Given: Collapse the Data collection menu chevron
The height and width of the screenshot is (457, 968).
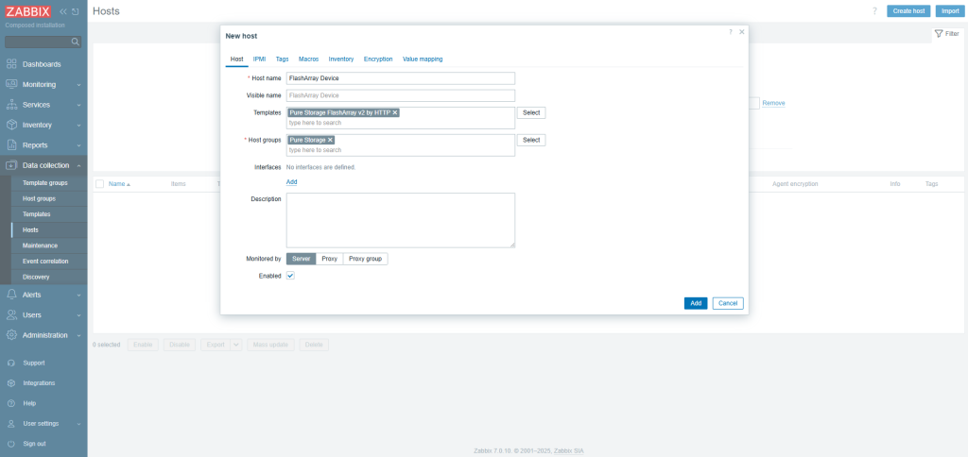Looking at the screenshot, I should pos(78,166).
